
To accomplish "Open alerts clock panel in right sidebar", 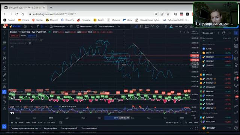I will [236, 39].
